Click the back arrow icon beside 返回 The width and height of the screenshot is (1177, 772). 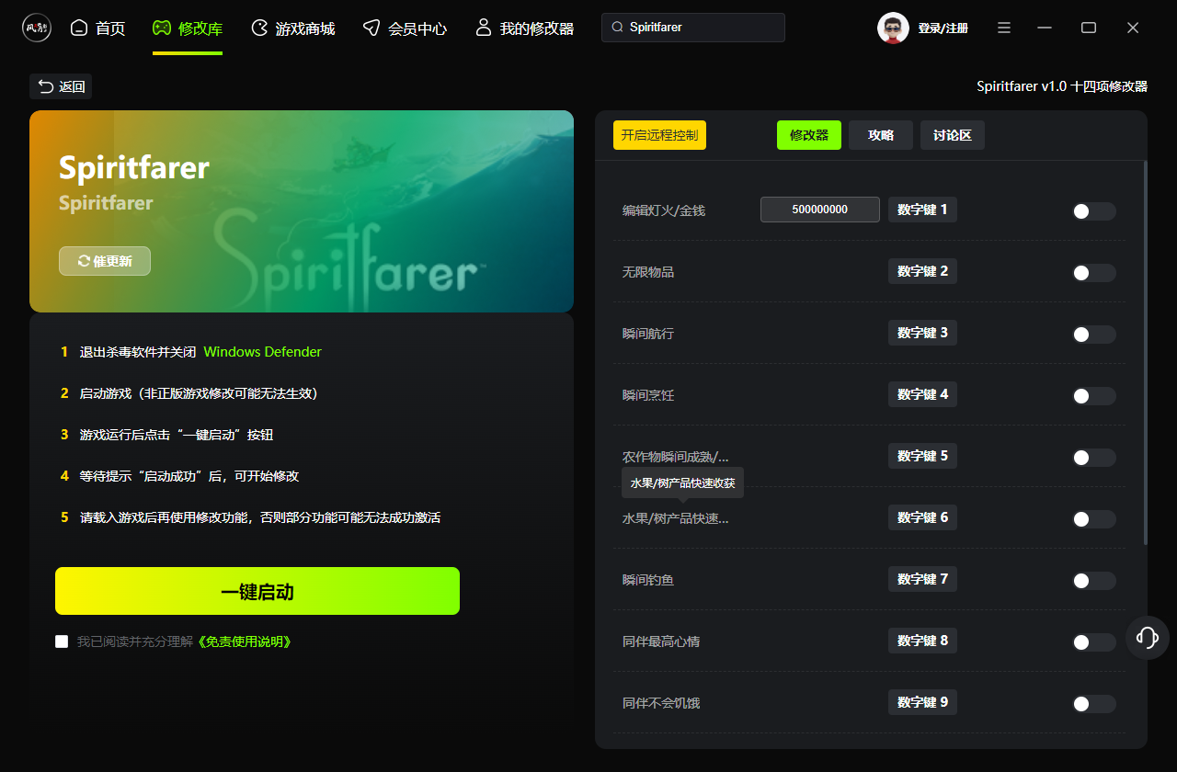tap(45, 86)
